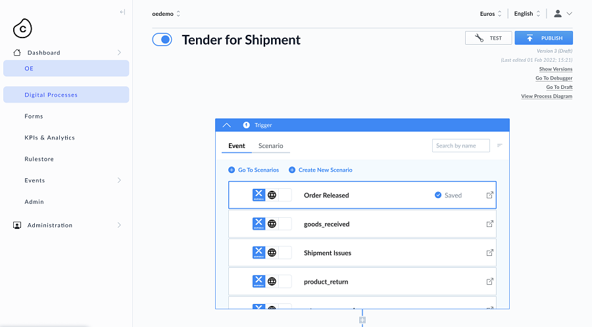Open product_return external link icon
The image size is (592, 327).
pyautogui.click(x=489, y=282)
